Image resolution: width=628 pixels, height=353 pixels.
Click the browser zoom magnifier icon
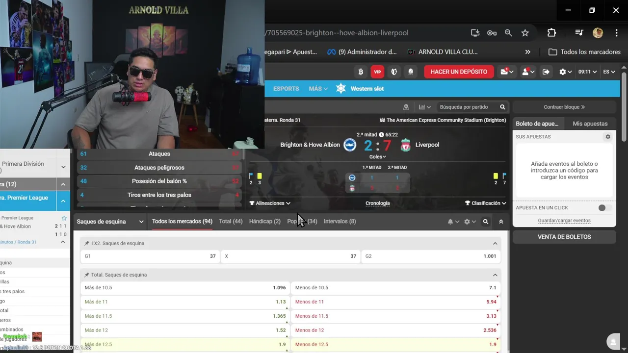point(508,33)
